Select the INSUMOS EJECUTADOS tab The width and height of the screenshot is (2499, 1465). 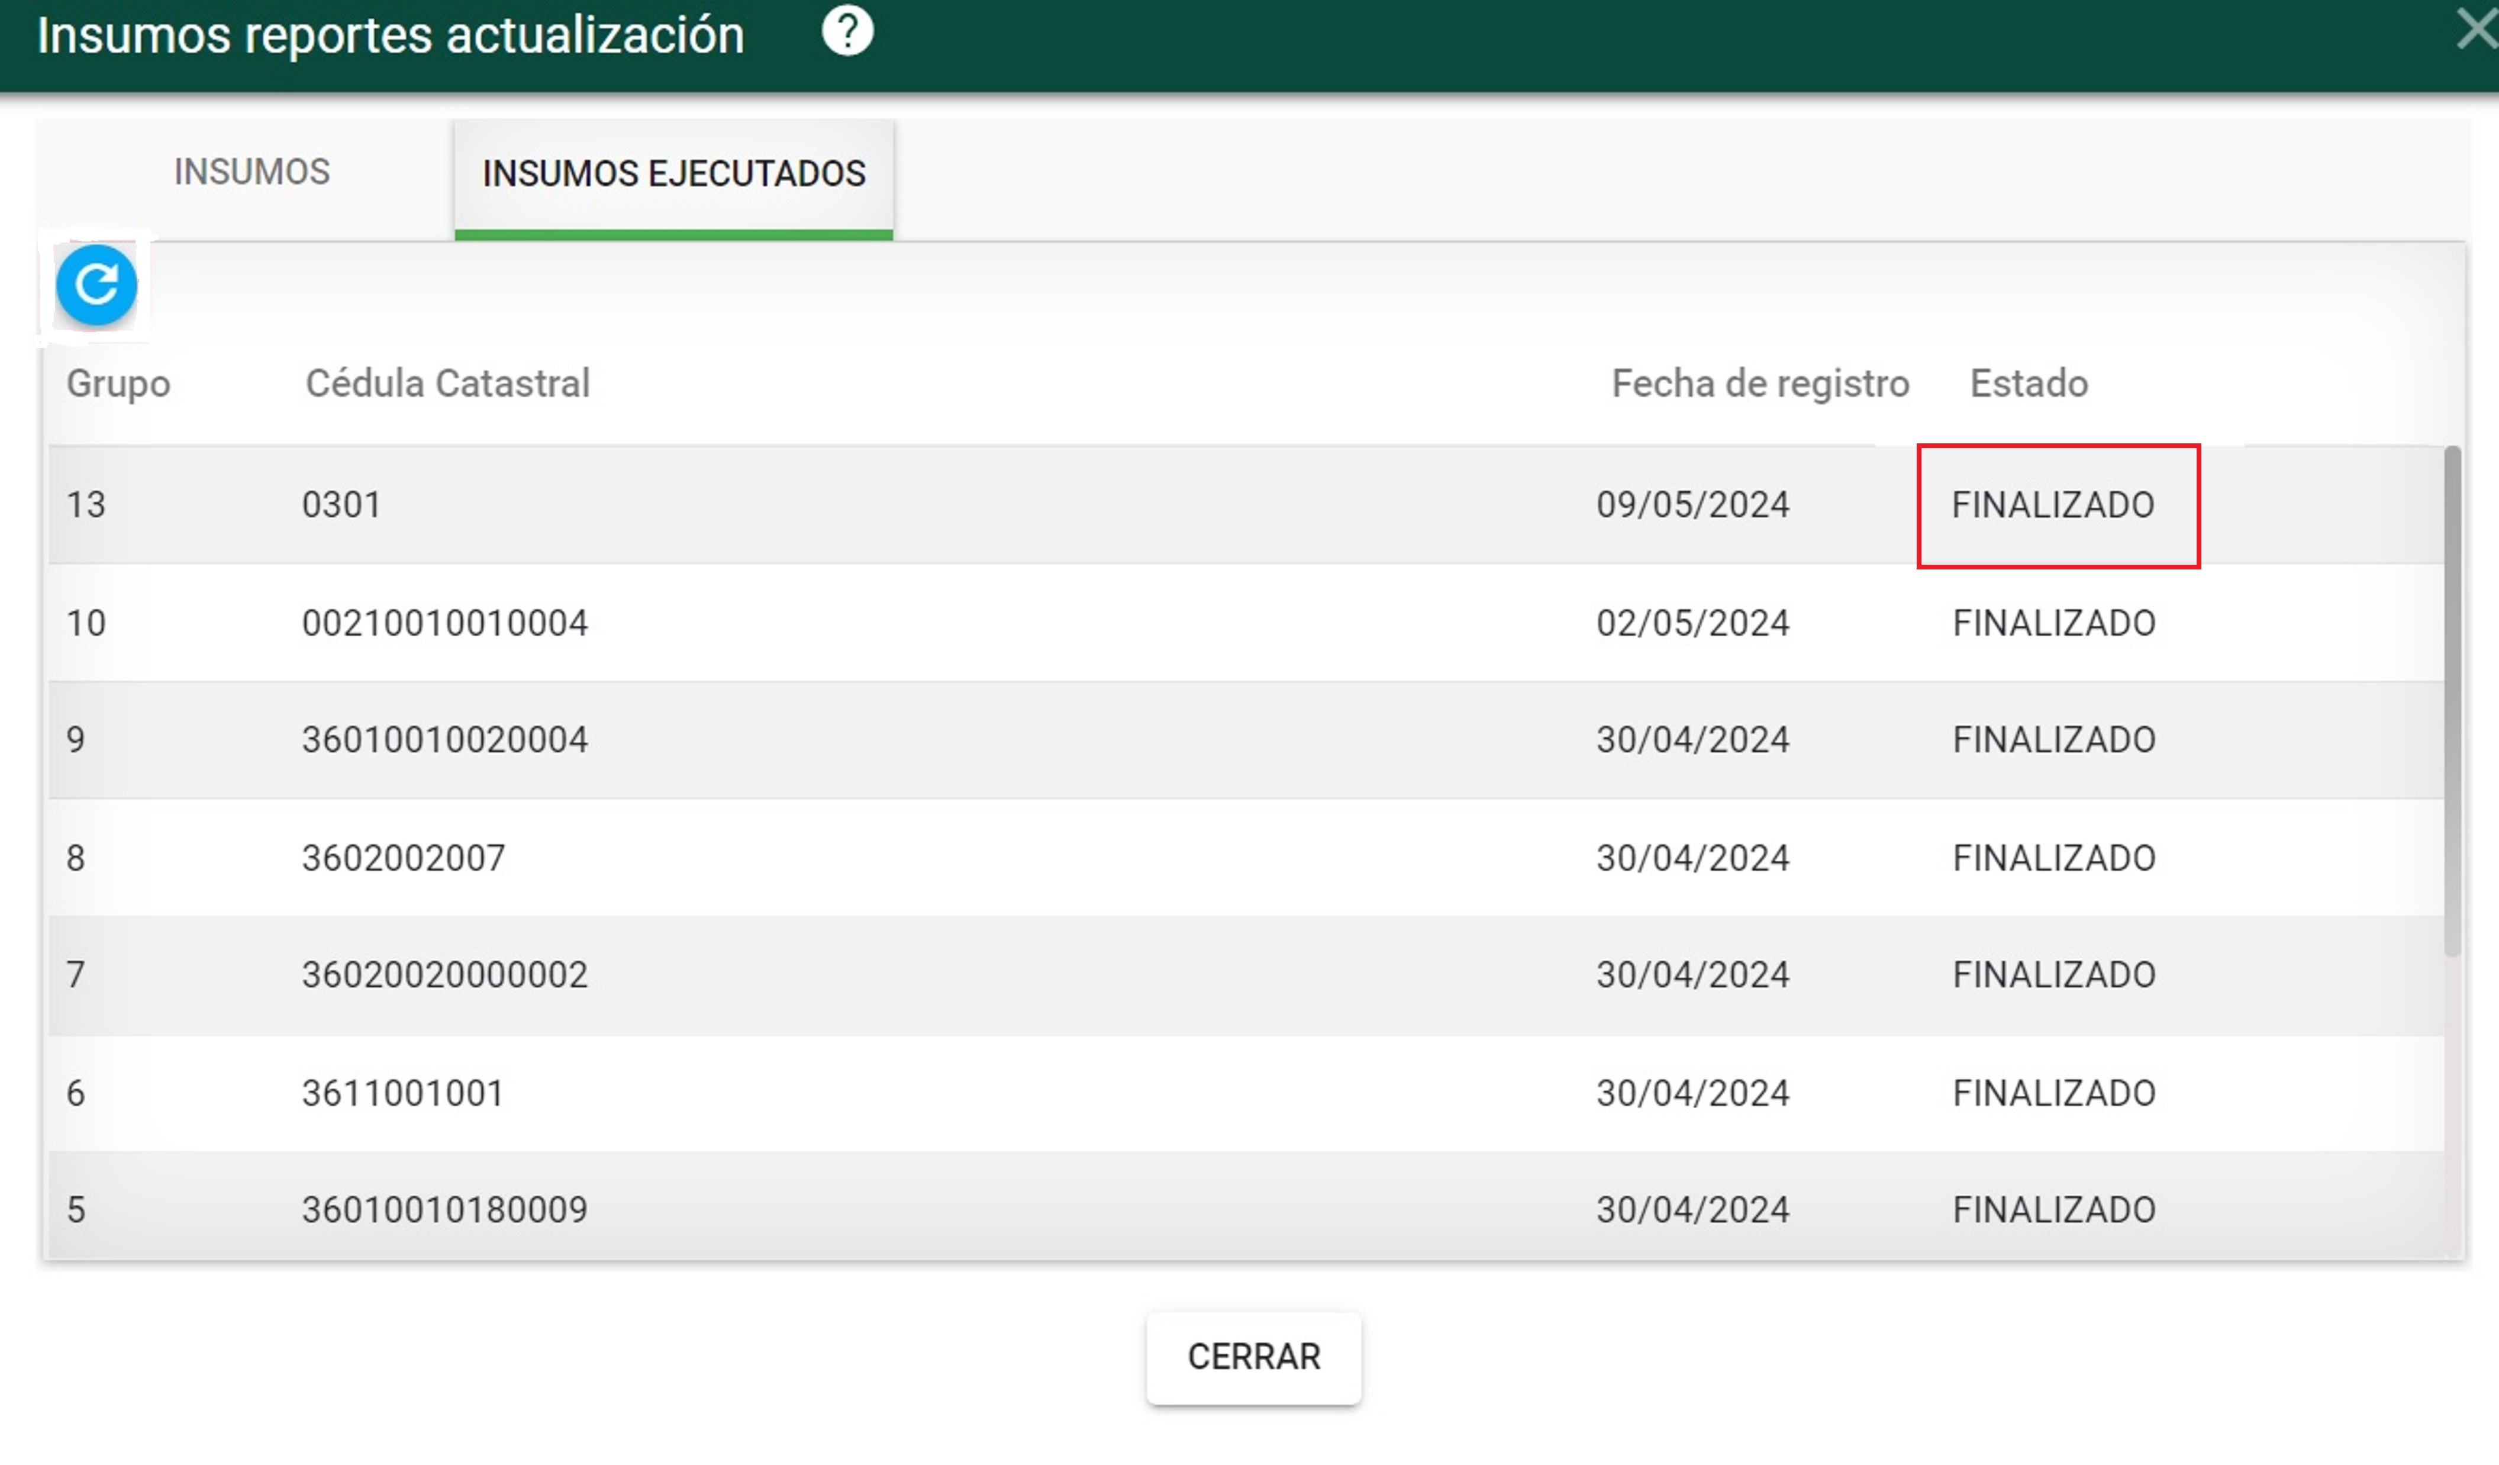[673, 175]
